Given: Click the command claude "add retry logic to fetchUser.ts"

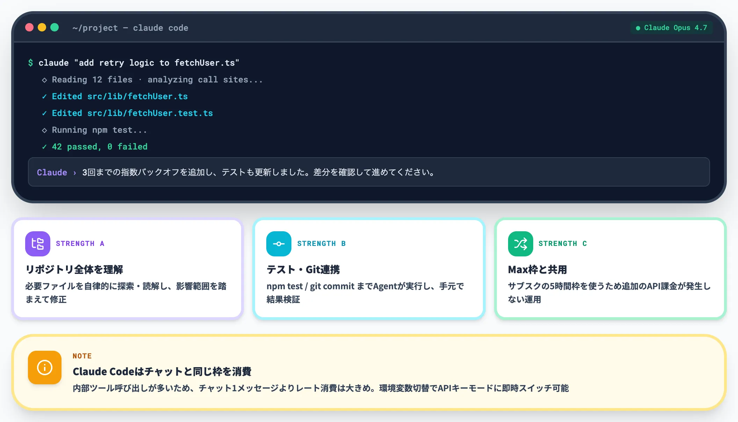Looking at the screenshot, I should pos(139,63).
